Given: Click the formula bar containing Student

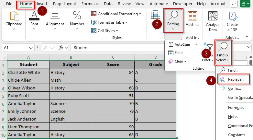Looking at the screenshot, I should pos(118,48).
